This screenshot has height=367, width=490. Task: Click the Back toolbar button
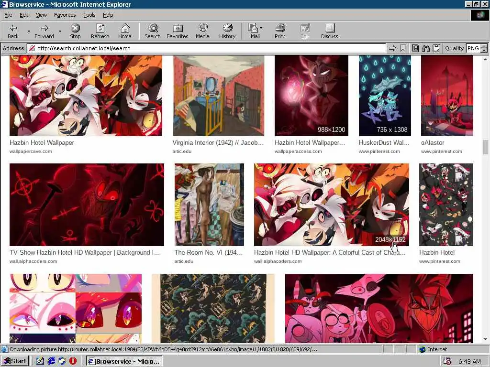click(x=13, y=32)
